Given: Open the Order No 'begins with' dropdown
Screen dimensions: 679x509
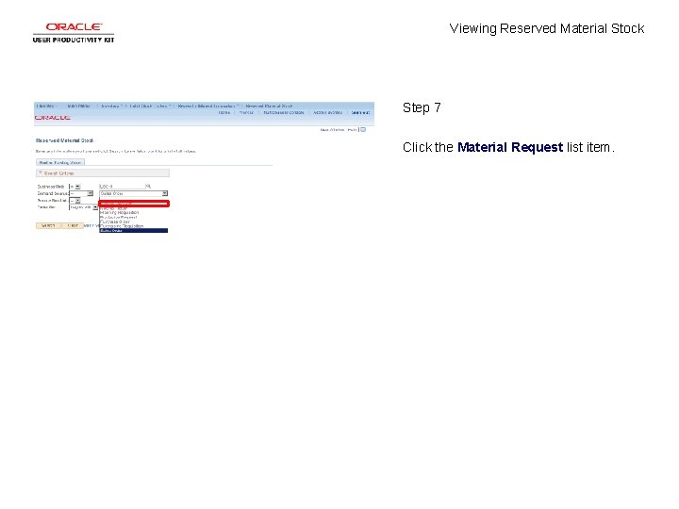Looking at the screenshot, I should pyautogui.click(x=84, y=207).
